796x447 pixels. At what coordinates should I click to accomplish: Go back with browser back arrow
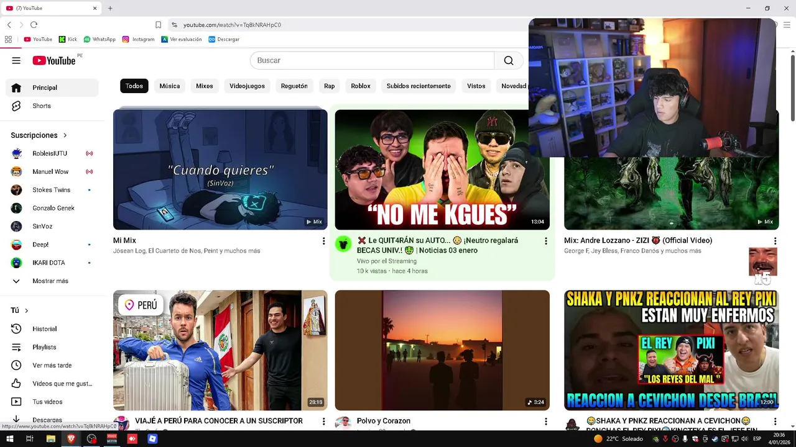(9, 25)
